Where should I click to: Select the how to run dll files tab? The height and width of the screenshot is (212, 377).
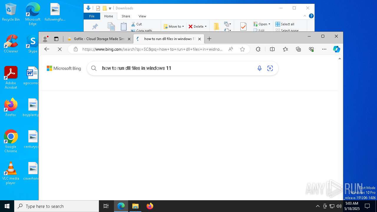click(168, 39)
